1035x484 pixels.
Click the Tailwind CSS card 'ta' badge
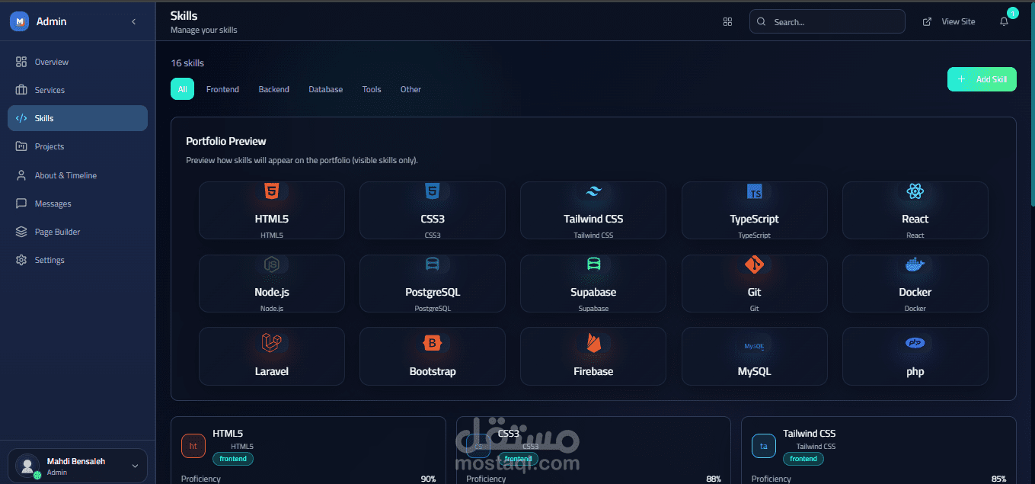764,446
